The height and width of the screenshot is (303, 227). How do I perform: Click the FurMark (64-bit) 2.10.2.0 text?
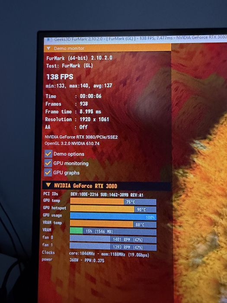tap(79, 58)
